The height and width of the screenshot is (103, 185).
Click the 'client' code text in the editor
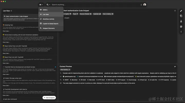[x=67, y=18]
